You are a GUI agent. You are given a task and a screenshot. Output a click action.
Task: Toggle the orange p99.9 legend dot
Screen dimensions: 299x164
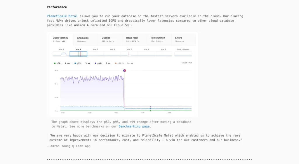[116, 63]
